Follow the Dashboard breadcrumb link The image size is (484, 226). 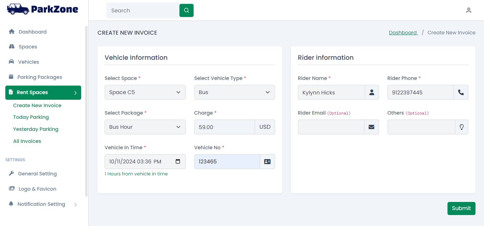(x=403, y=33)
